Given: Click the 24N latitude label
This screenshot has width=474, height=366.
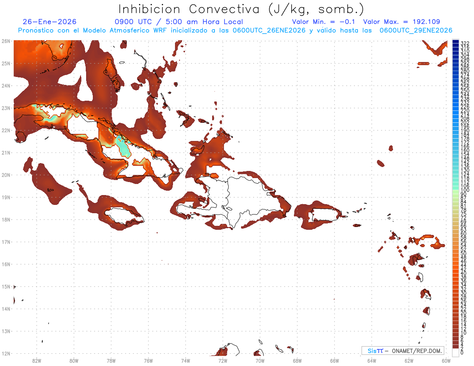Looking at the screenshot, I should click(x=6, y=86).
